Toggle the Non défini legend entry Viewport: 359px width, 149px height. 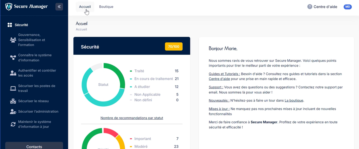coord(141,100)
